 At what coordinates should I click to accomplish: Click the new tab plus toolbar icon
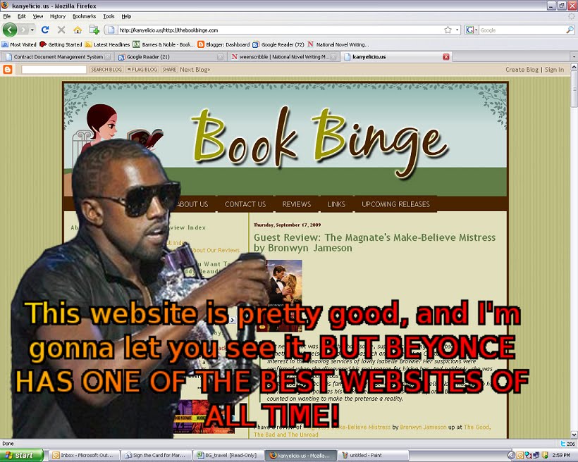click(x=94, y=30)
